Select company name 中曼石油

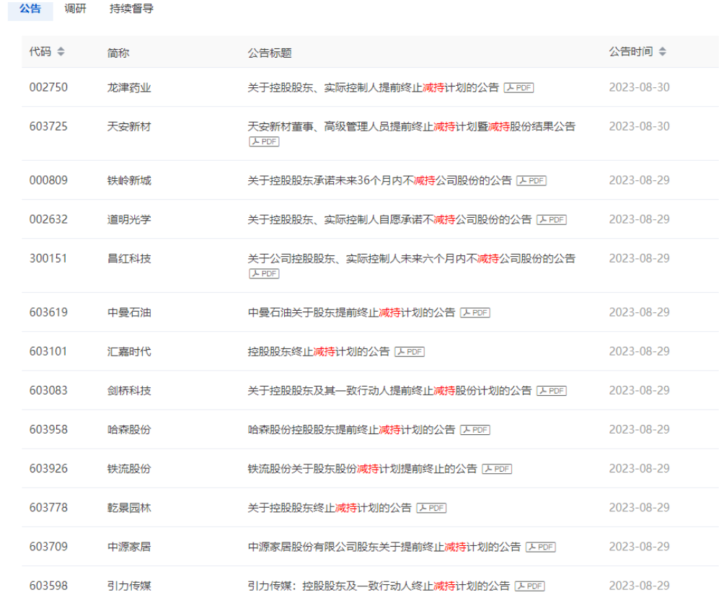129,313
